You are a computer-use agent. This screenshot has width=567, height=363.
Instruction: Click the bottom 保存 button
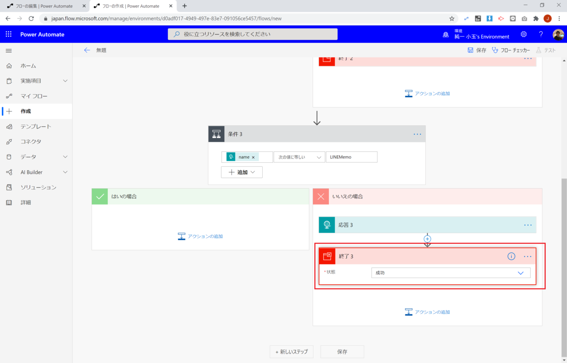pyautogui.click(x=342, y=352)
